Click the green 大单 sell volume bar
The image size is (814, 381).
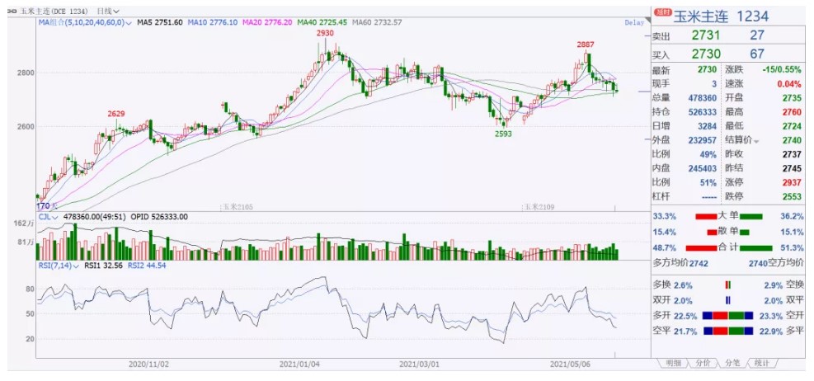(x=751, y=216)
